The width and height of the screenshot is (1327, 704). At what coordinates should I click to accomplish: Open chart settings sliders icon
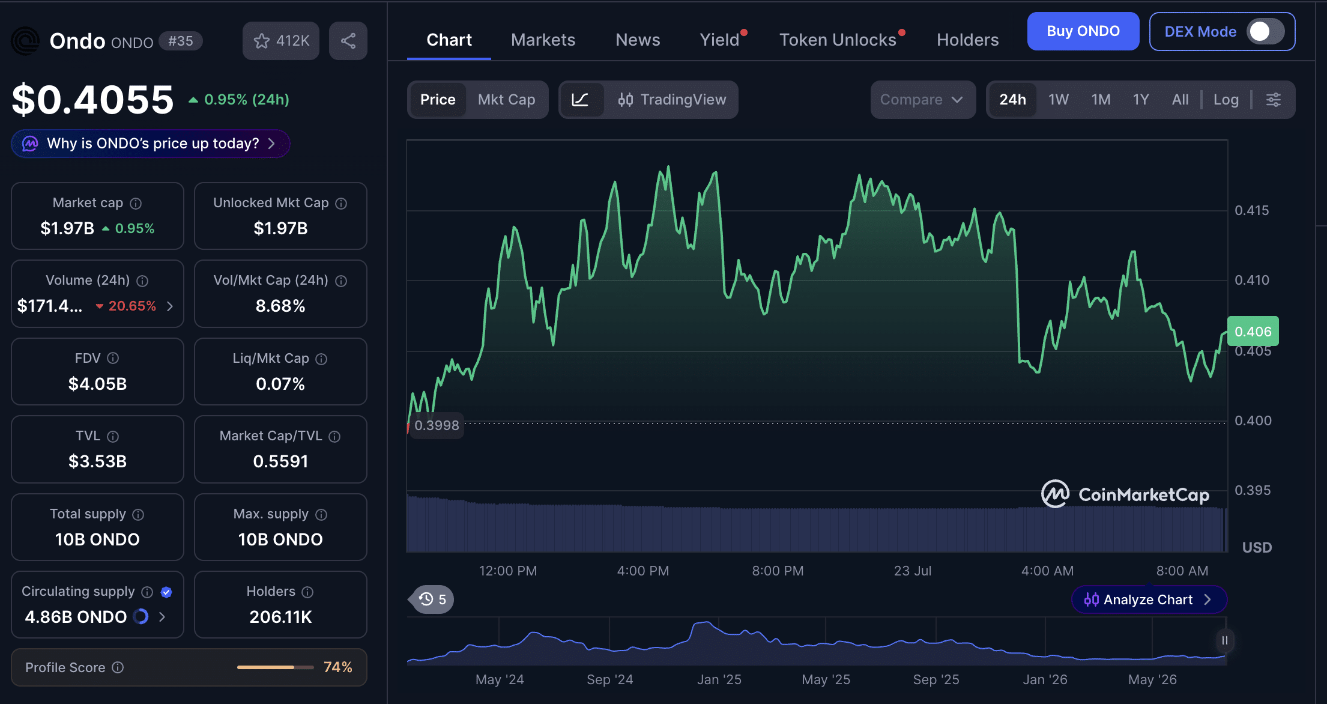coord(1274,100)
